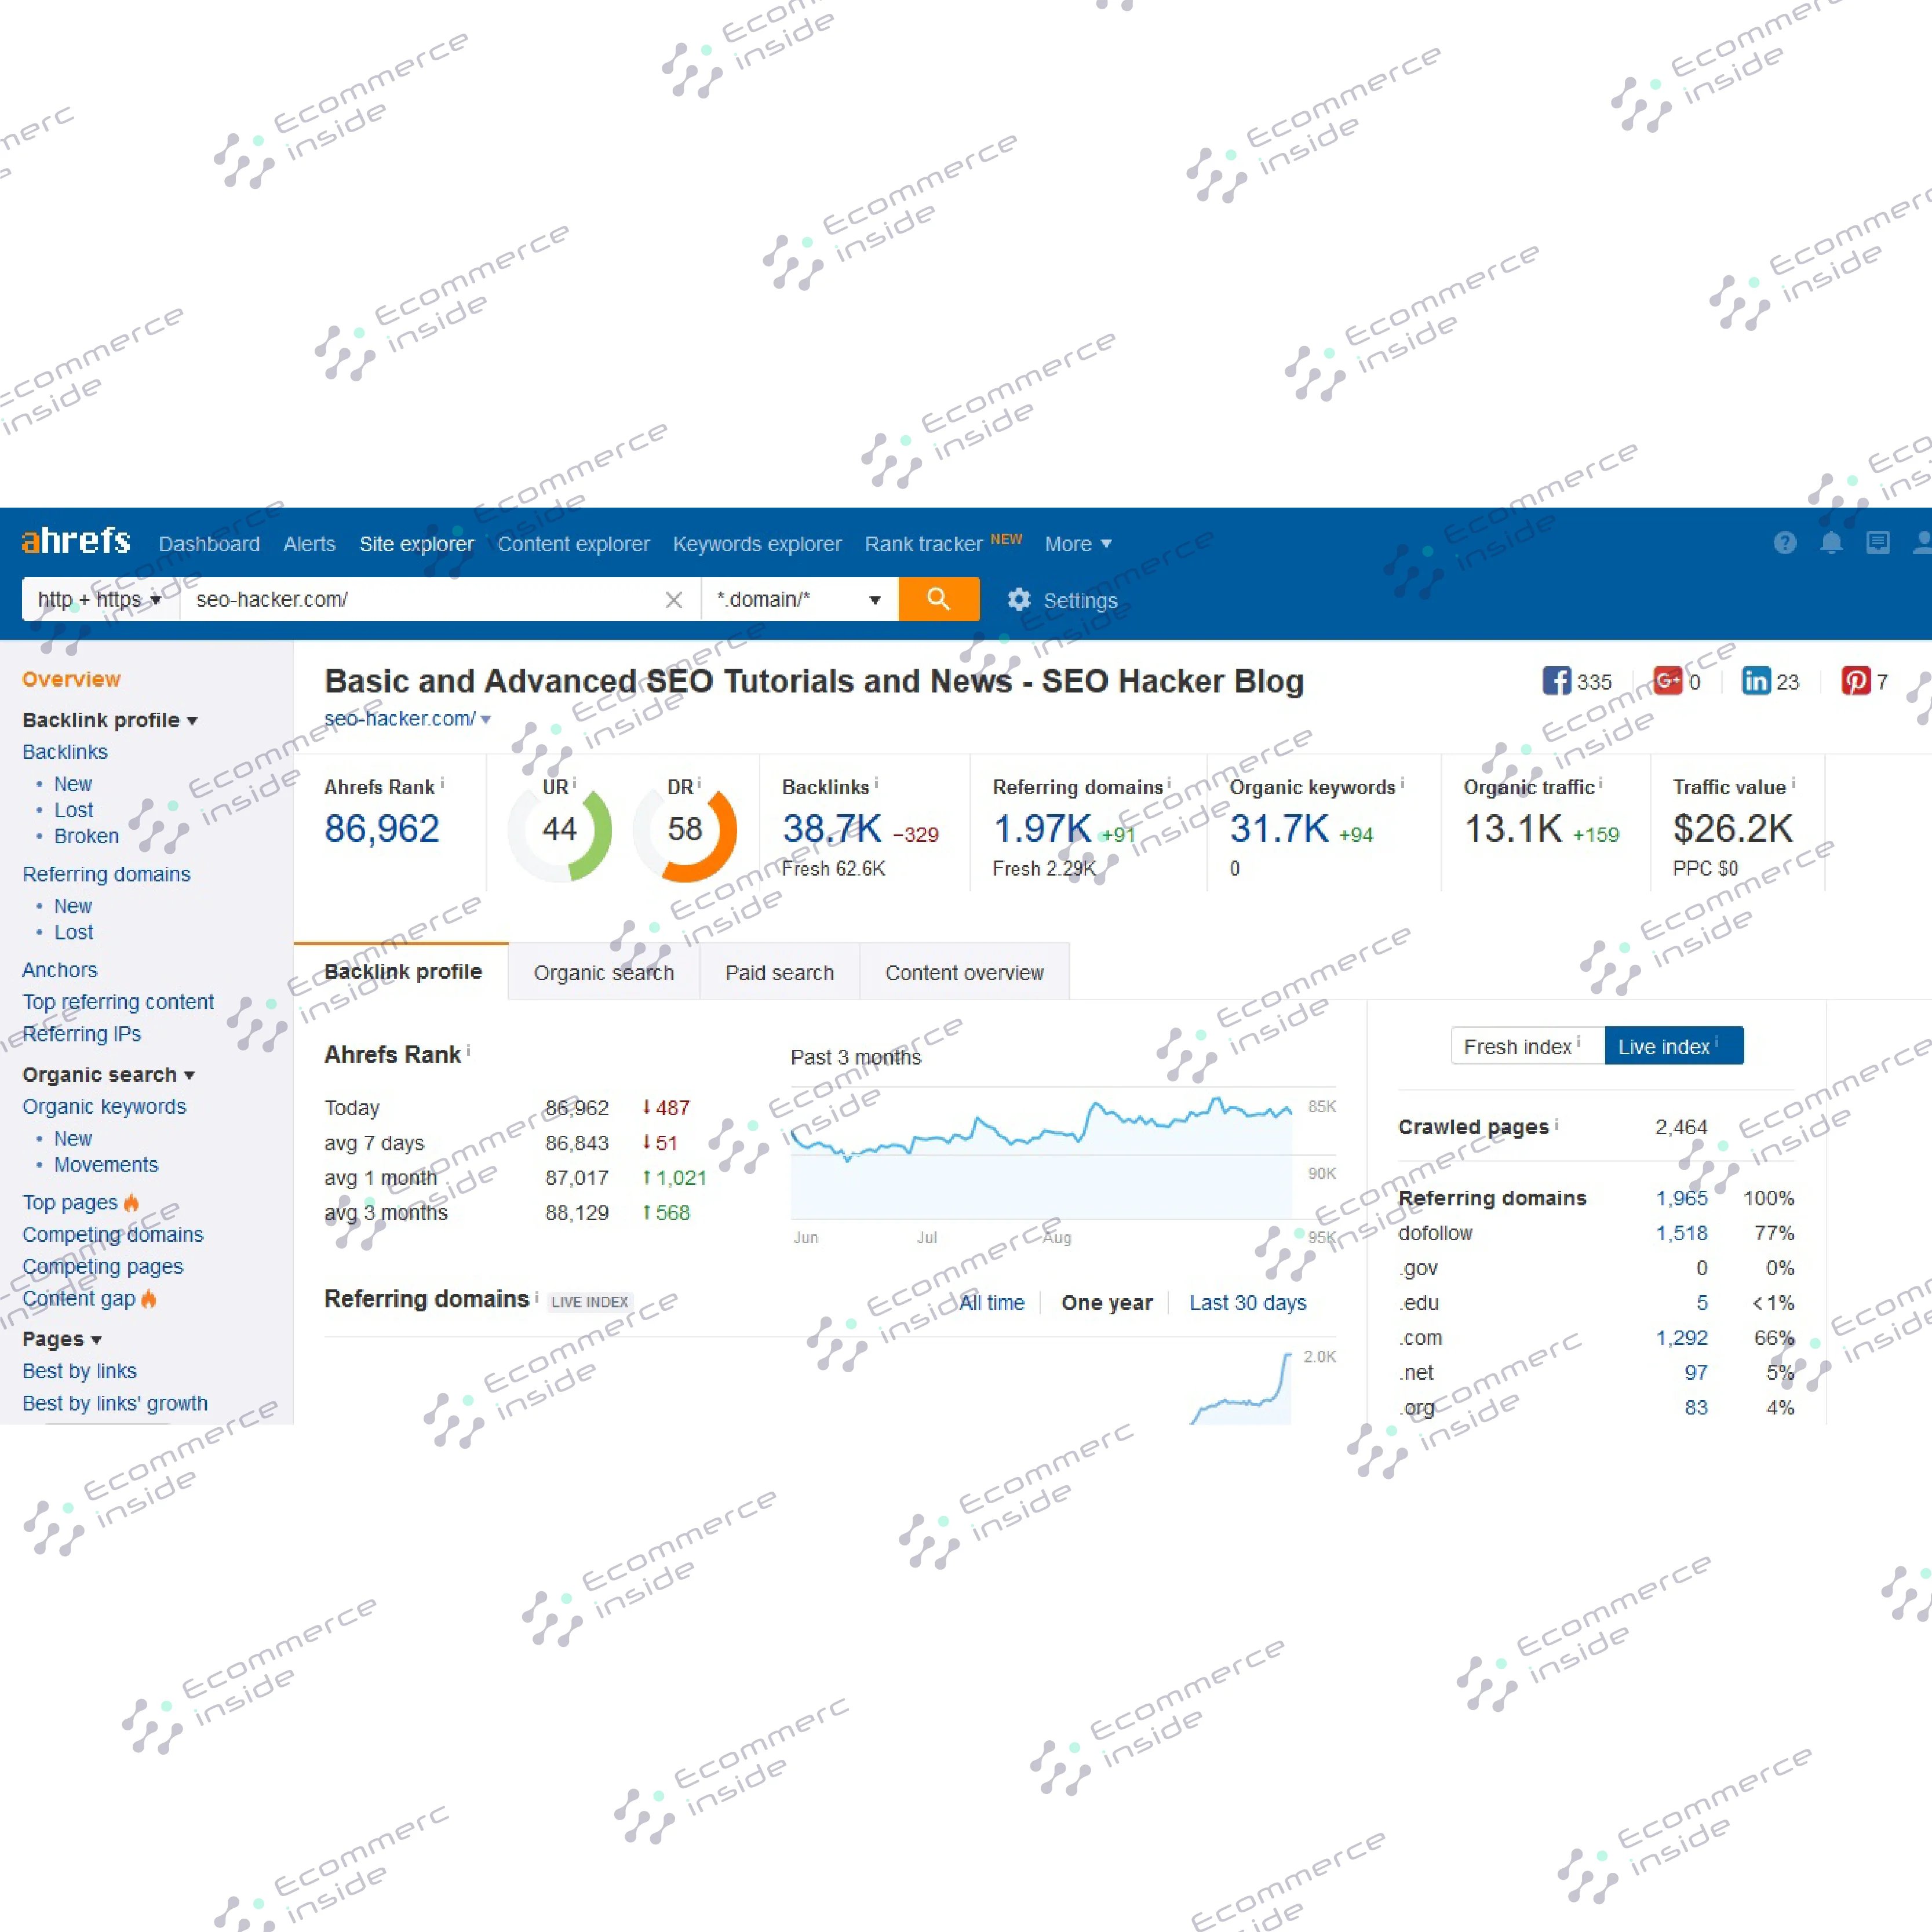1932x1932 pixels.
Task: Click the info icon next to DR
Action: coord(699,784)
